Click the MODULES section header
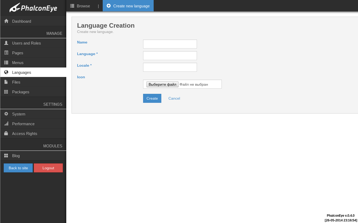 tap(53, 146)
